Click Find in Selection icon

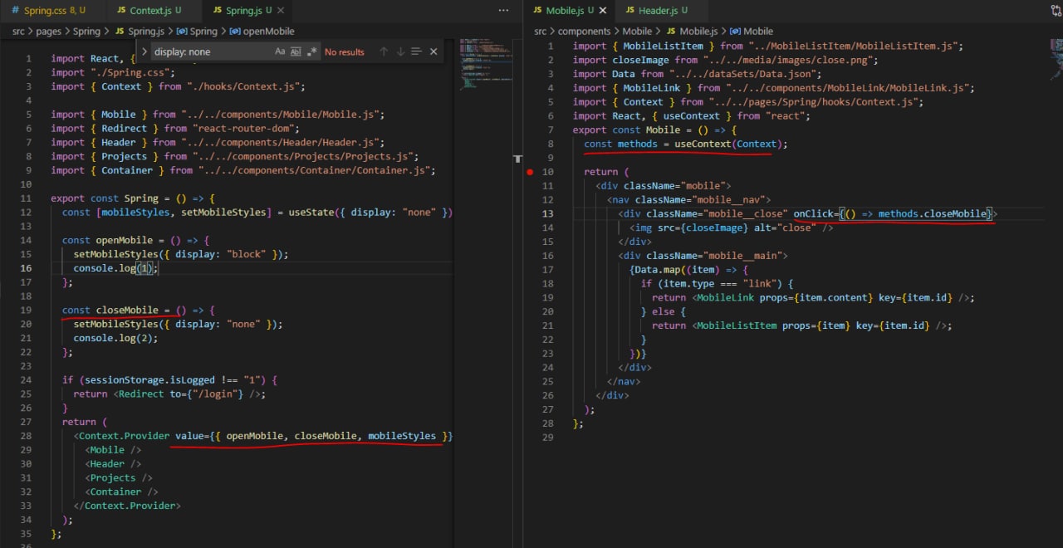coord(416,51)
